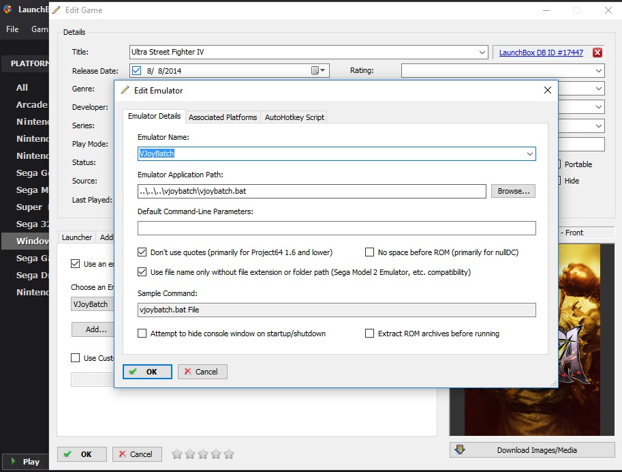Tick the Hide checkbox in Edit Game
Image resolution: width=622 pixels, height=472 pixels.
pyautogui.click(x=559, y=180)
